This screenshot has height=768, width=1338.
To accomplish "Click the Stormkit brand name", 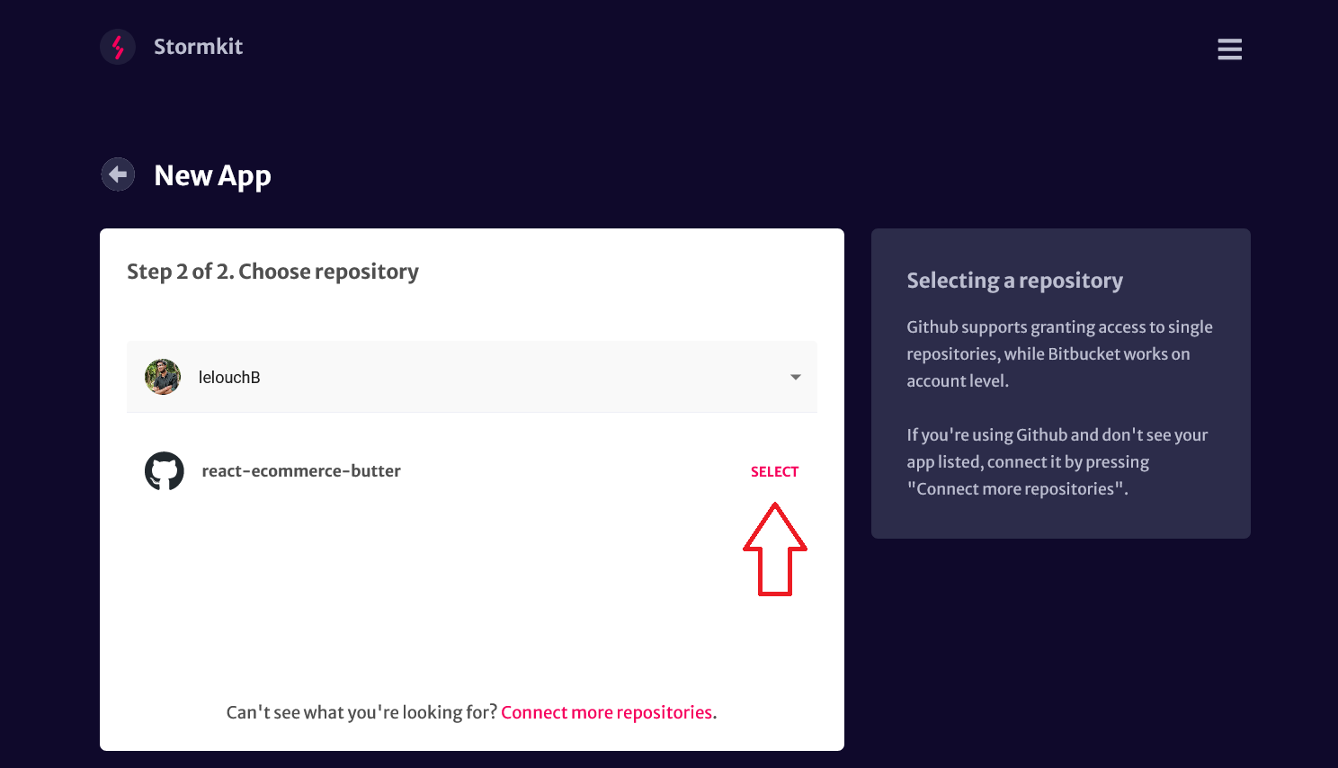I will point(198,47).
